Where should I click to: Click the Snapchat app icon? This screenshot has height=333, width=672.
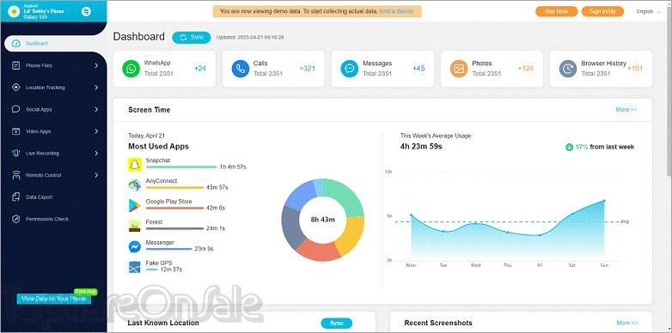[135, 165]
